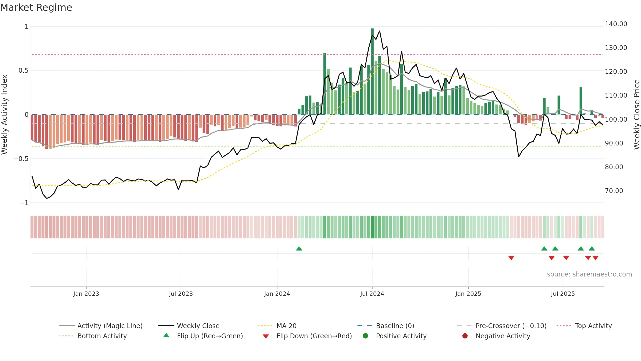Click the 140.00 price axis label
Screen dimensions: 641x361
click(x=616, y=24)
